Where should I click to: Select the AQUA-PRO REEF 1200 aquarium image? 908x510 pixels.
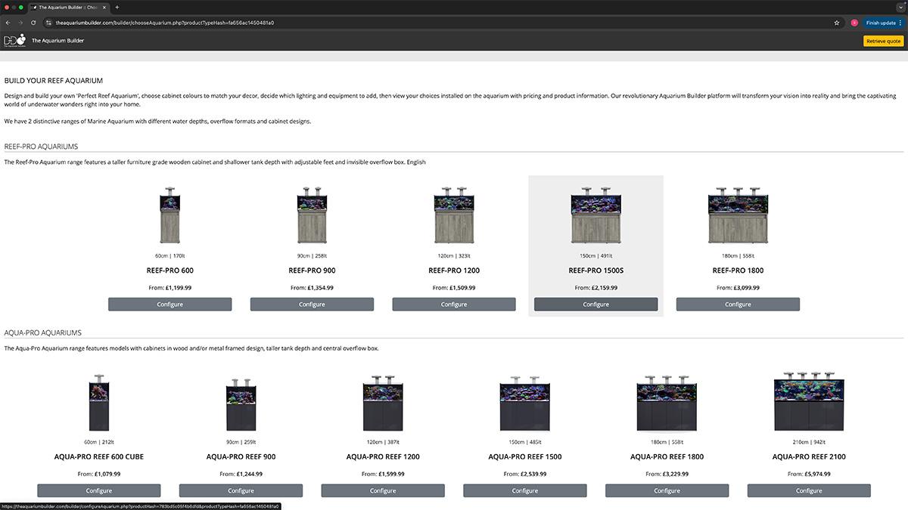(x=383, y=403)
